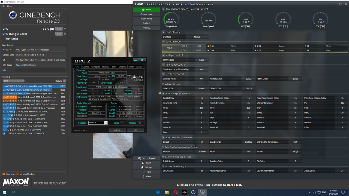Switch to the SPD tab in CPU-Z

(114, 67)
